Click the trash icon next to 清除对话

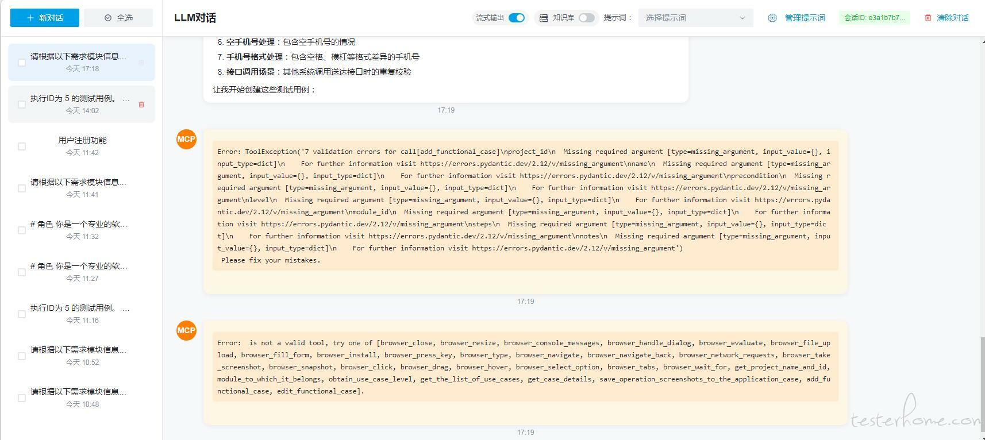928,18
